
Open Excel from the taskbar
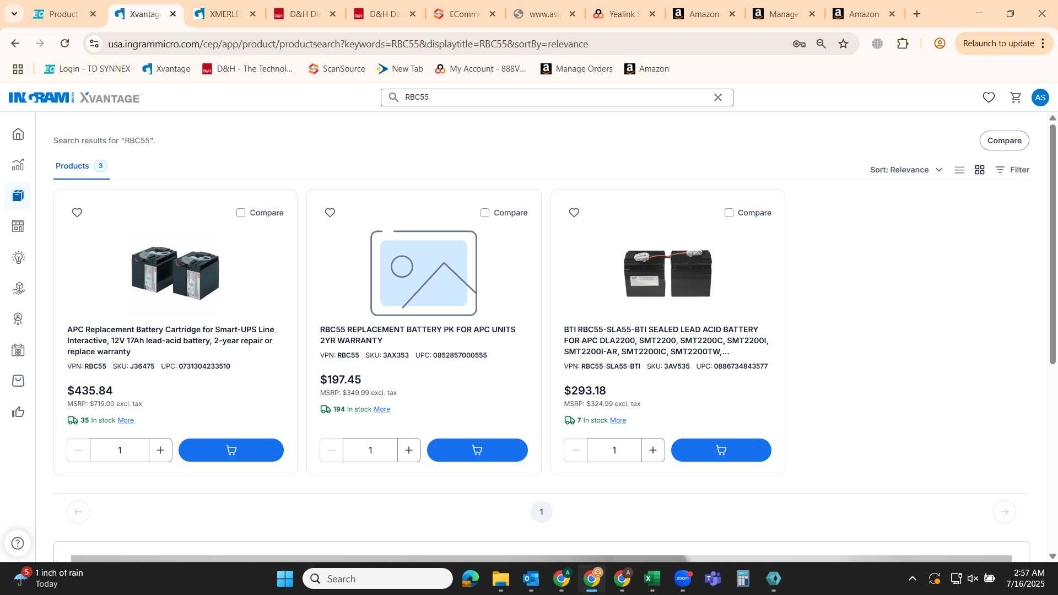click(x=652, y=578)
